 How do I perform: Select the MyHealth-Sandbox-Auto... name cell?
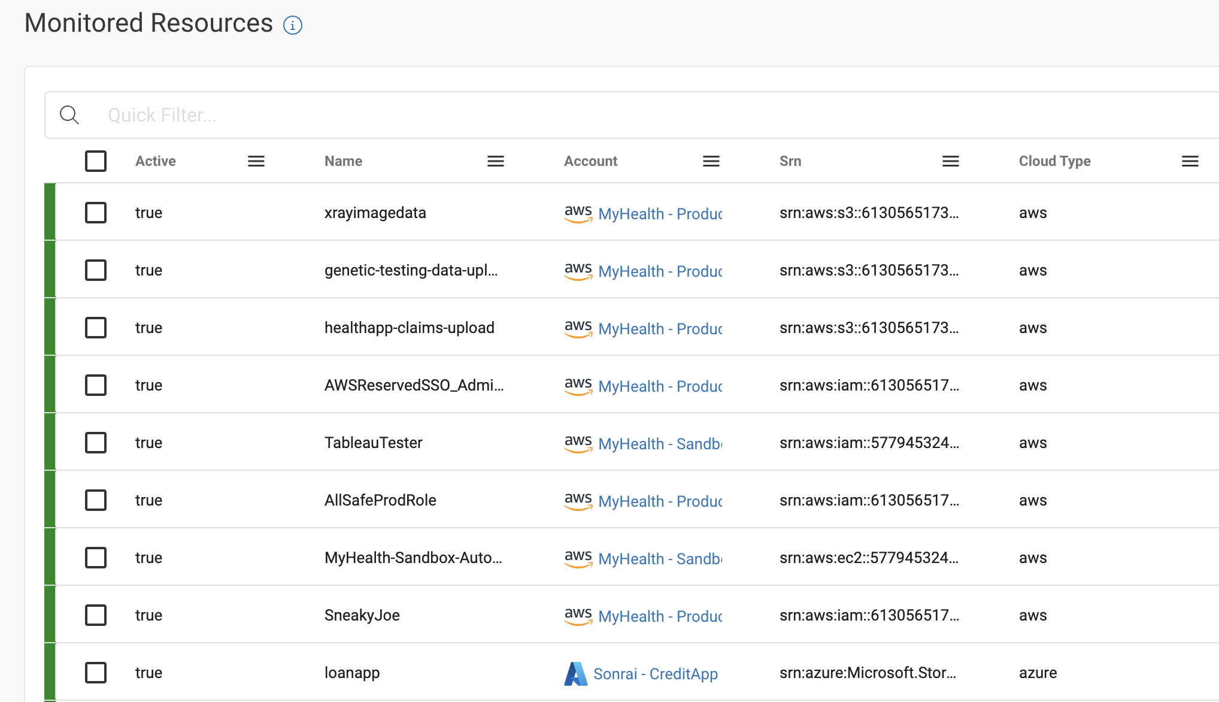[x=413, y=558]
